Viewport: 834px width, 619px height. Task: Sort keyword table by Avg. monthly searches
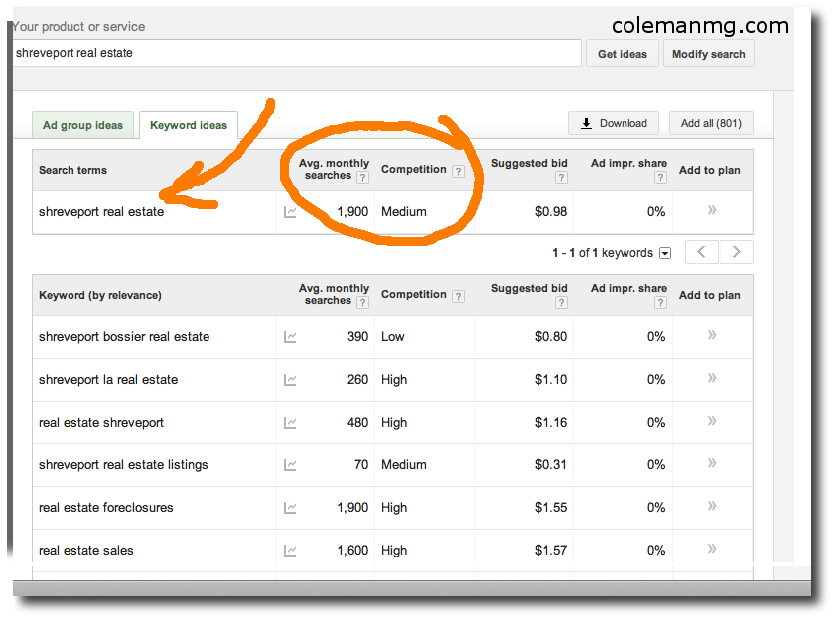tap(334, 294)
